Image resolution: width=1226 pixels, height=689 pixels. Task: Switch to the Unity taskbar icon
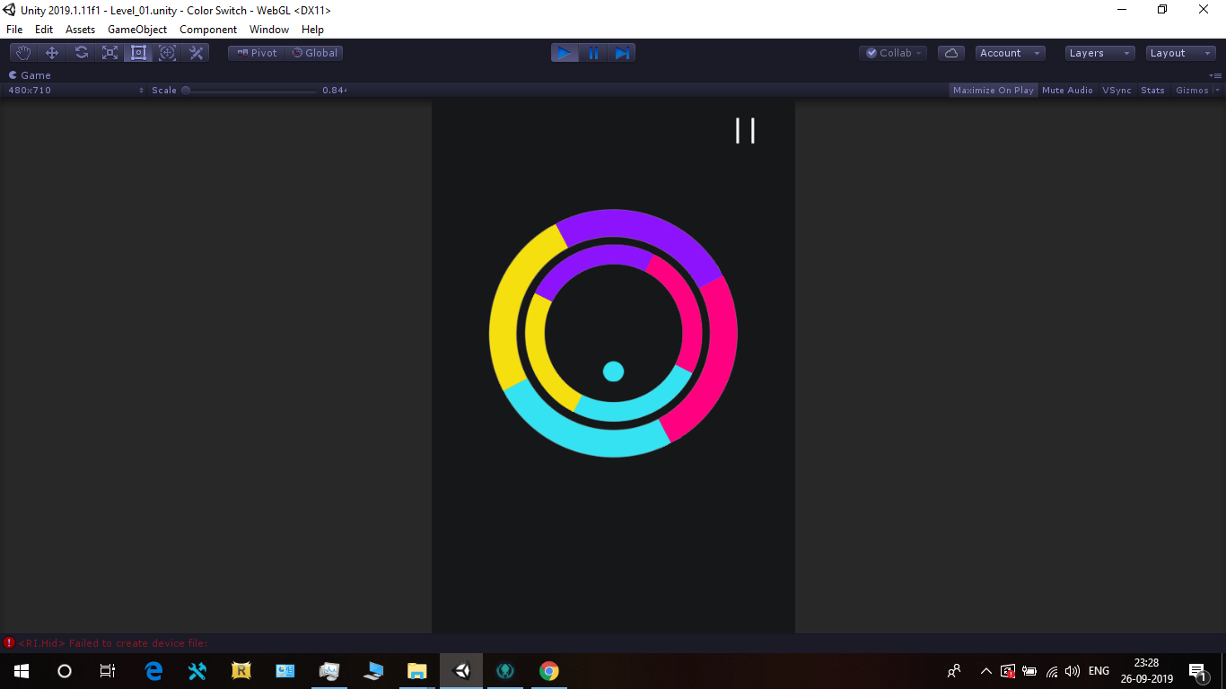pos(461,671)
